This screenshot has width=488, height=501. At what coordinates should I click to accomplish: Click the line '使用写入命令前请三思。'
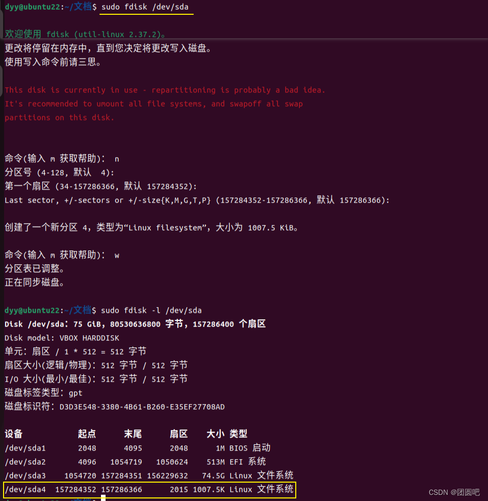[53, 62]
